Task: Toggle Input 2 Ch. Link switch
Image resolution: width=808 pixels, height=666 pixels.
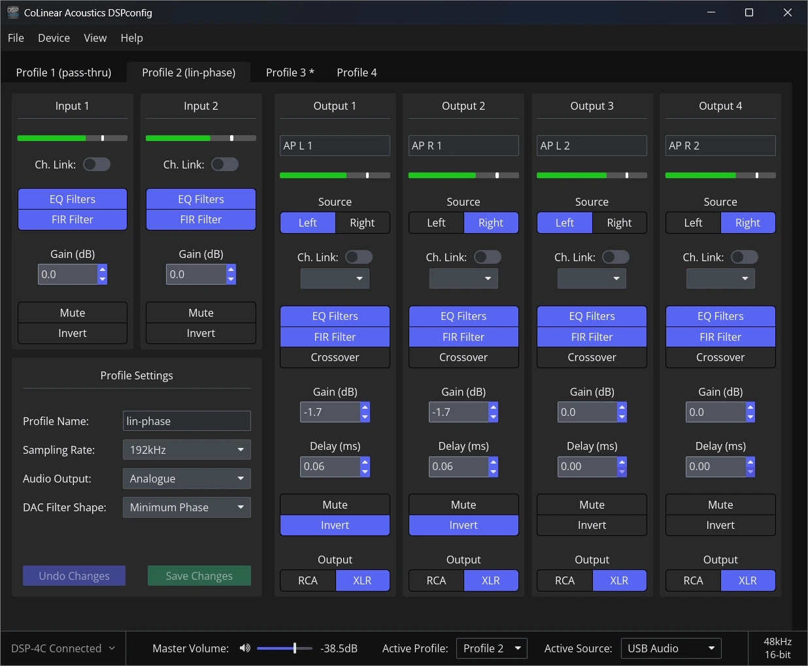Action: click(x=225, y=165)
